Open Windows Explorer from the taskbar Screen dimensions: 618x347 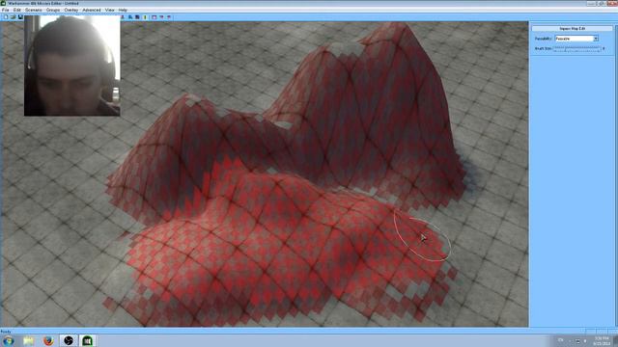(x=28, y=340)
